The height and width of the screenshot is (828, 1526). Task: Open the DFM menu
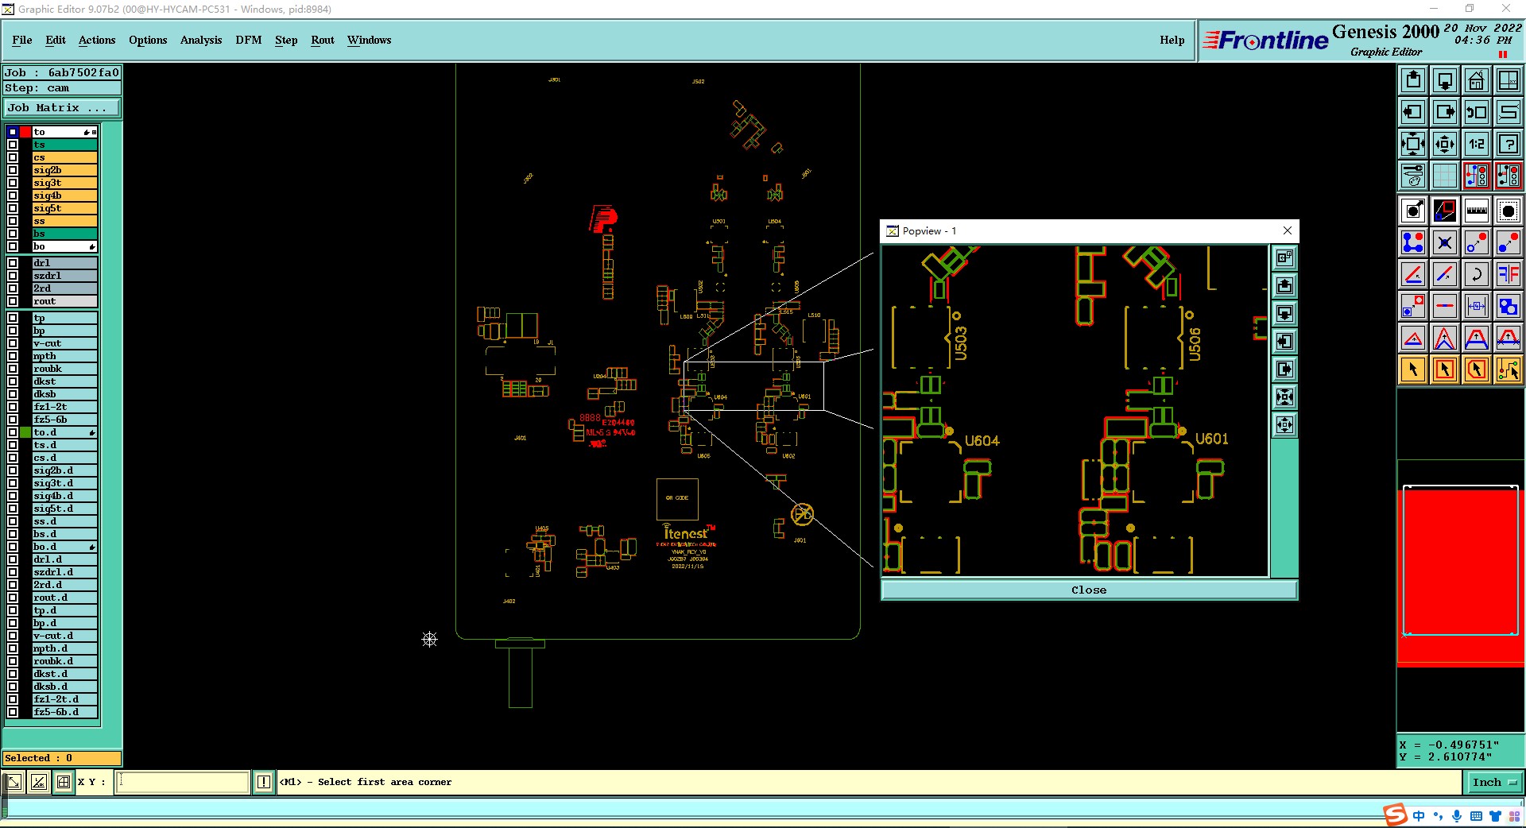click(x=249, y=40)
